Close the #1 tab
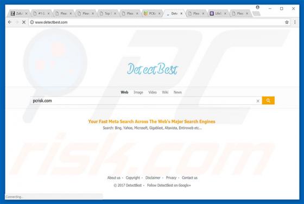This screenshot has width=304, height=204. (x=48, y=14)
